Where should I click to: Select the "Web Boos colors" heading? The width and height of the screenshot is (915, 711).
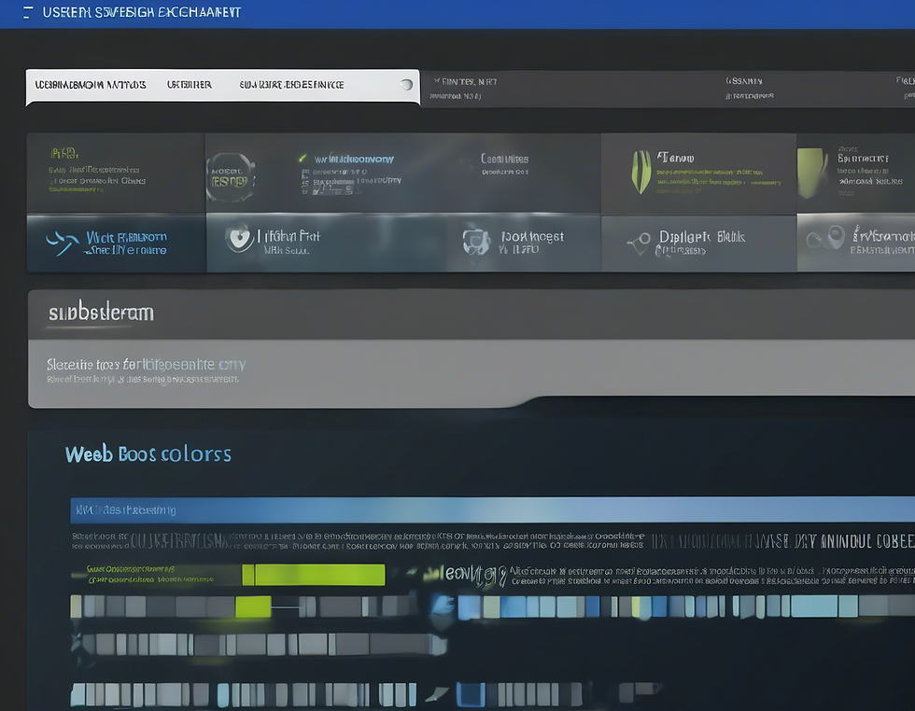click(148, 453)
